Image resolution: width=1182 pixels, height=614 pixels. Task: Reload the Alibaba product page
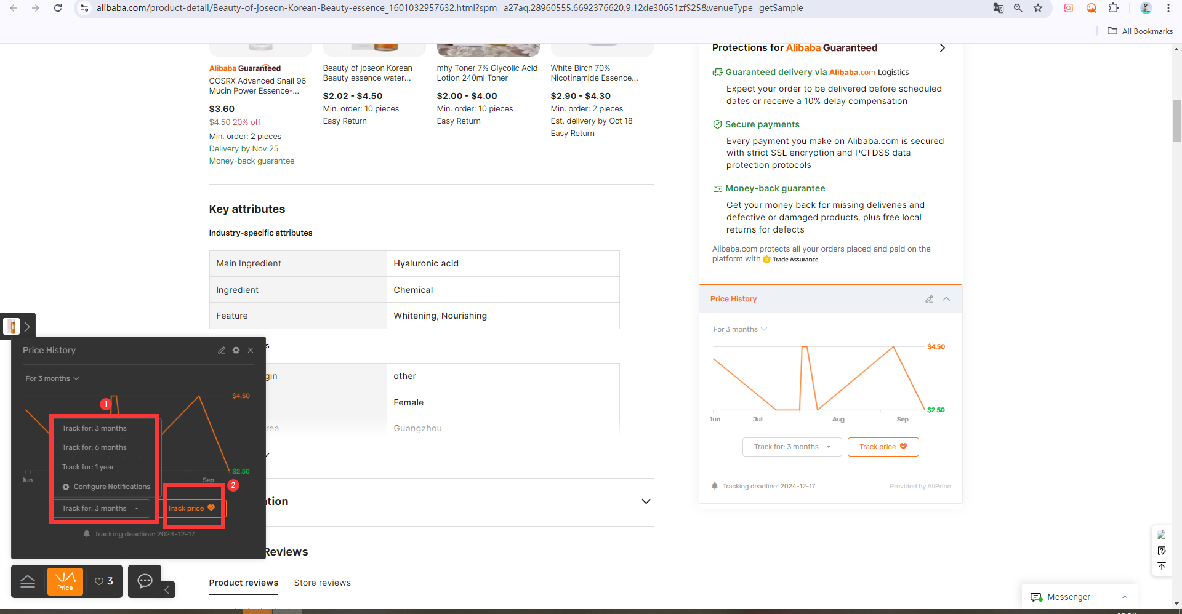coord(58,8)
